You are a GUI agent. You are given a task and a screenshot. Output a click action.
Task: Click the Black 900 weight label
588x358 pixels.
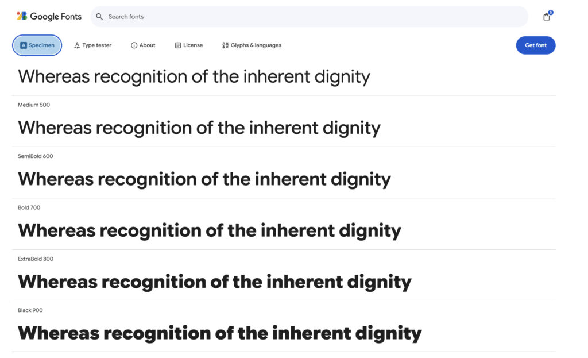click(30, 310)
